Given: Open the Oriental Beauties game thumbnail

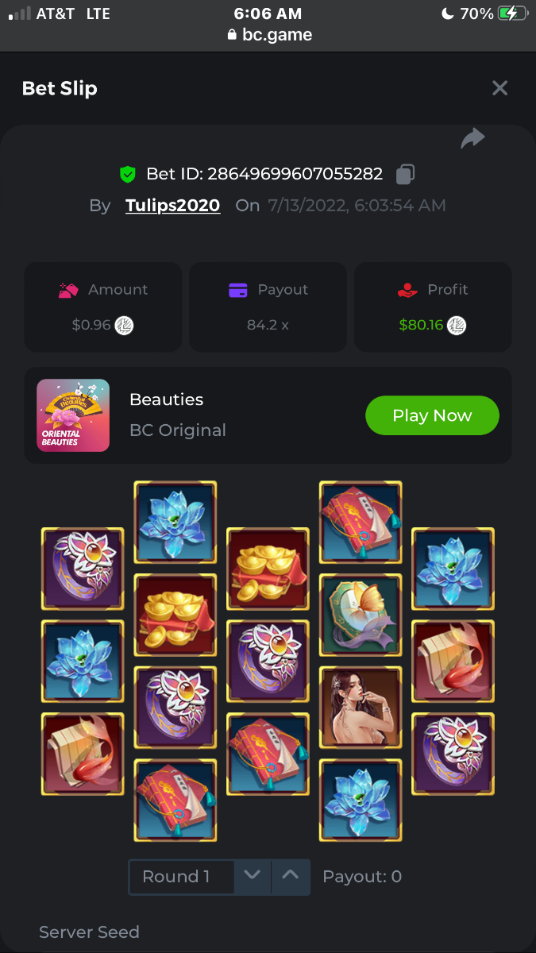Looking at the screenshot, I should (x=73, y=415).
